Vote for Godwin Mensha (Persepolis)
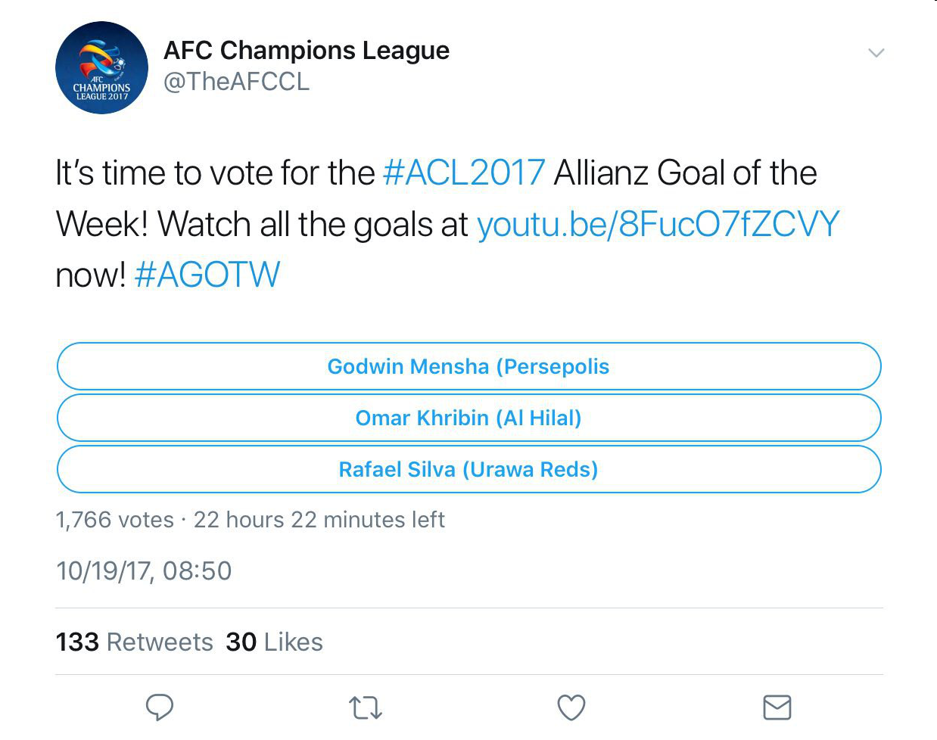This screenshot has height=740, width=937. (469, 367)
